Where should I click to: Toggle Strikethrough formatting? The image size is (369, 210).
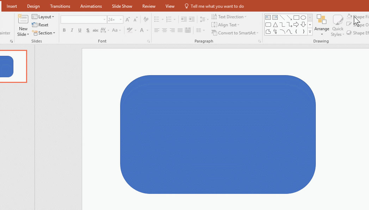click(95, 30)
